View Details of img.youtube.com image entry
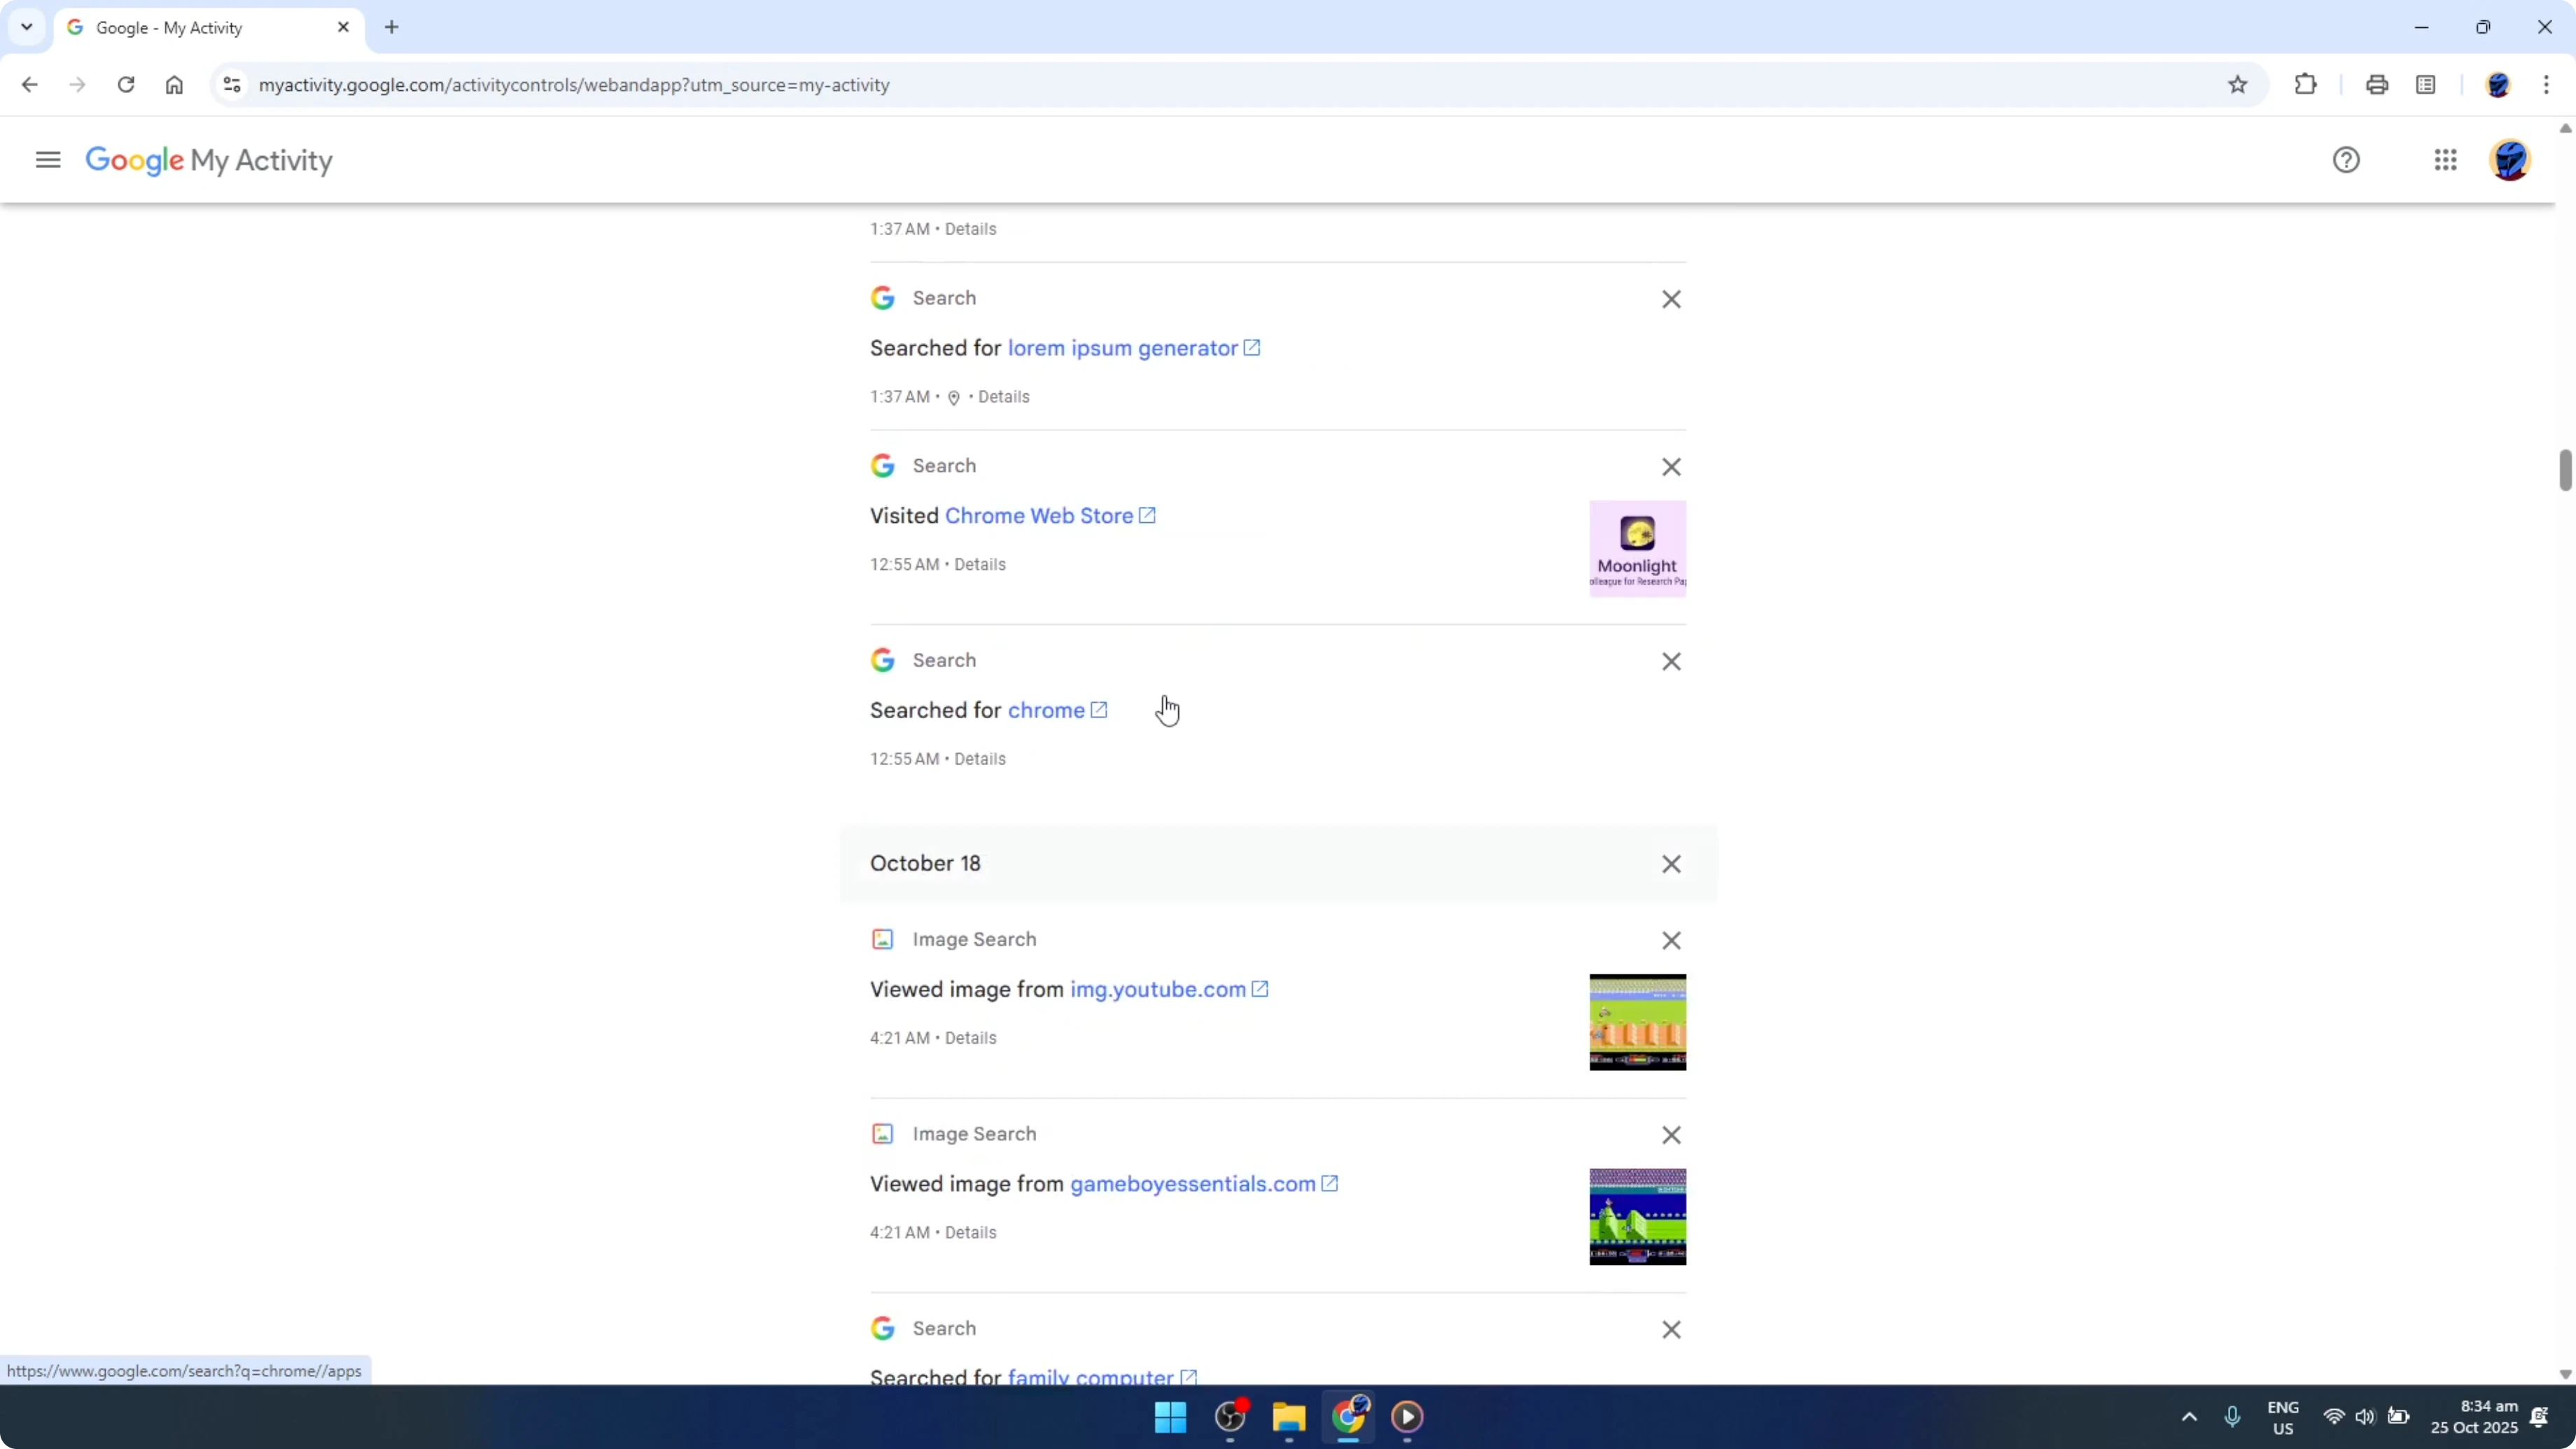The width and height of the screenshot is (2576, 1449). click(970, 1038)
